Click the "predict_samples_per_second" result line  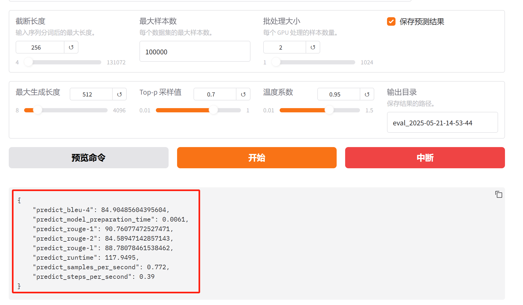pyautogui.click(x=101, y=267)
